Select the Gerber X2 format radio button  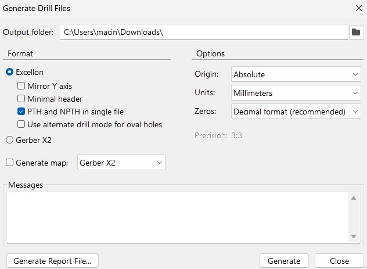[x=10, y=139]
